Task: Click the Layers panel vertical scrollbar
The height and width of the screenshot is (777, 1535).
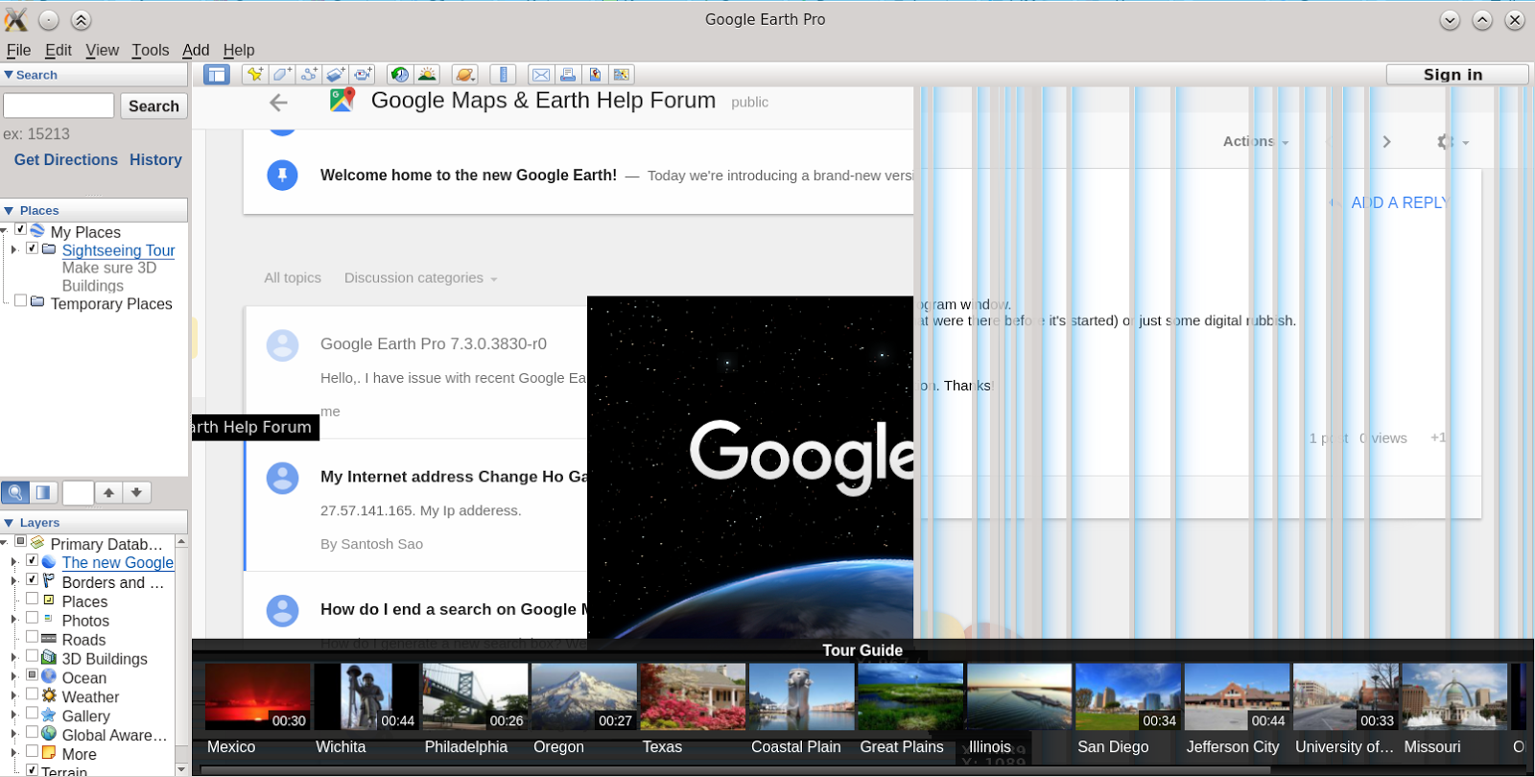Action: (x=181, y=654)
